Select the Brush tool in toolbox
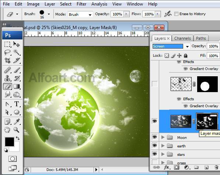The image size is (220, 175). tap(17, 70)
